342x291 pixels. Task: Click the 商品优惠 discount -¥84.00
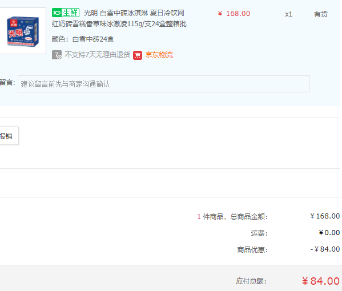tap(325, 249)
